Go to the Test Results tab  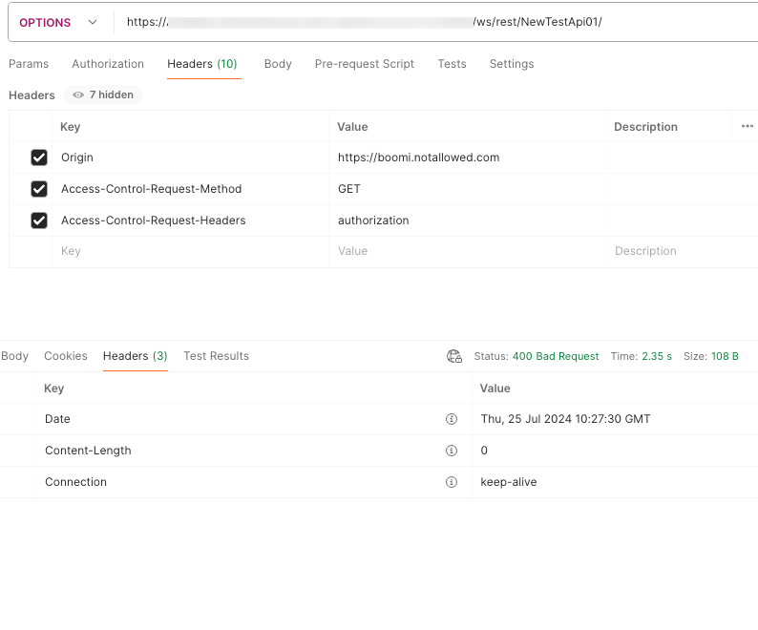coord(216,356)
